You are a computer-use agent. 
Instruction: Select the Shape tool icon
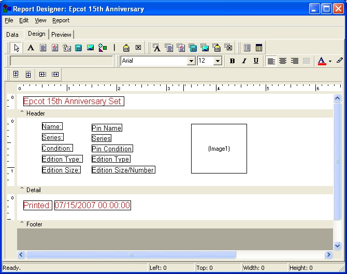103,48
